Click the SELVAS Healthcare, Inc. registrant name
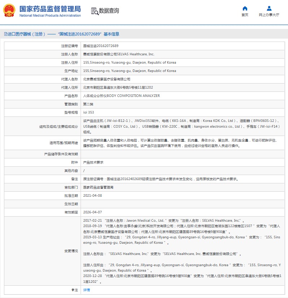Image resolution: width=288 pixels, height=298 pixels. (119, 54)
